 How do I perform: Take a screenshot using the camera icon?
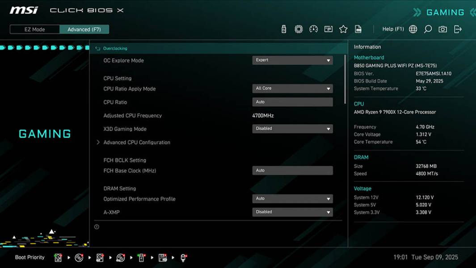[442, 29]
